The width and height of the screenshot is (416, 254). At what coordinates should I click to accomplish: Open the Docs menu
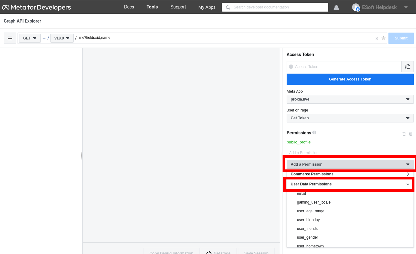pos(129,7)
